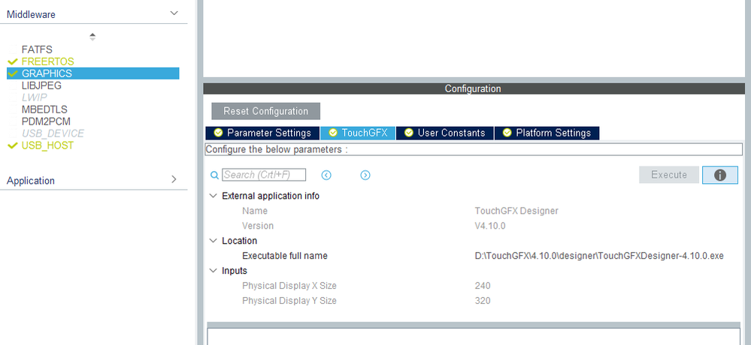Screen dimensions: 751x345
Task: Click the Physical Display X Size value 240
Action: [483, 286]
